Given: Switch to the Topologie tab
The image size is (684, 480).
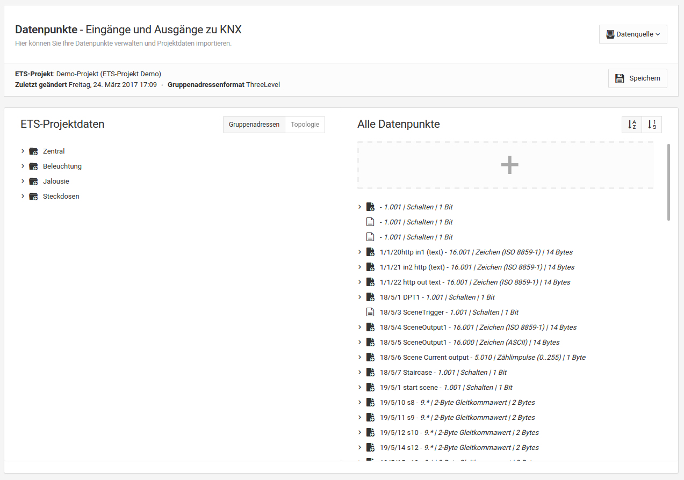Looking at the screenshot, I should [x=305, y=125].
